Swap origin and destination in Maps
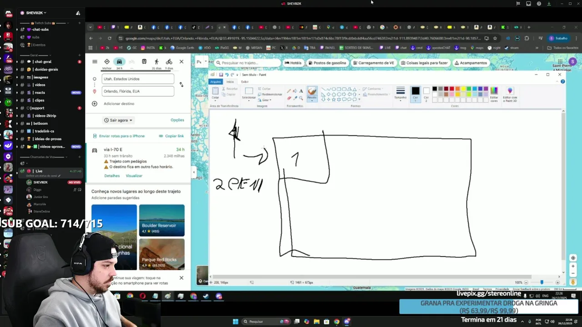The height and width of the screenshot is (327, 582). coord(181,84)
